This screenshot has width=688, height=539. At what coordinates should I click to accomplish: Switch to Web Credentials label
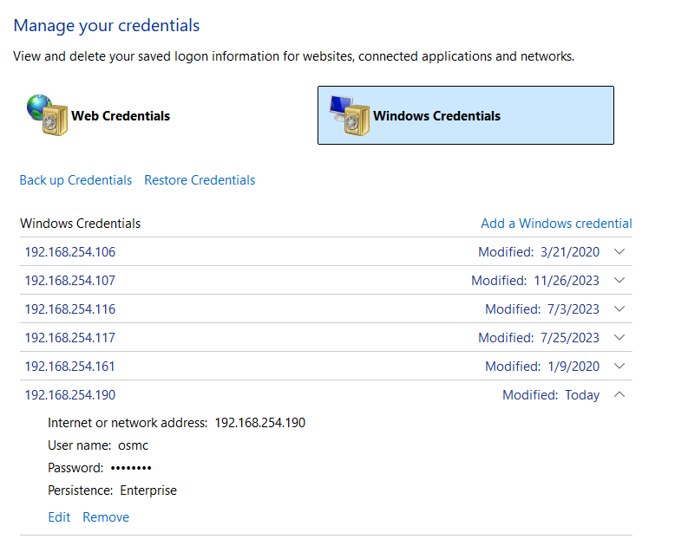point(121,116)
